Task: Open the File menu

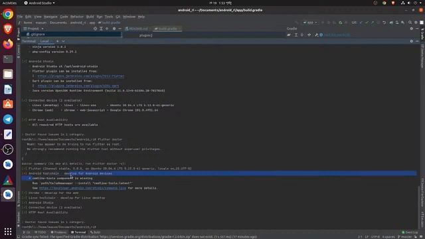Action: tap(20, 17)
